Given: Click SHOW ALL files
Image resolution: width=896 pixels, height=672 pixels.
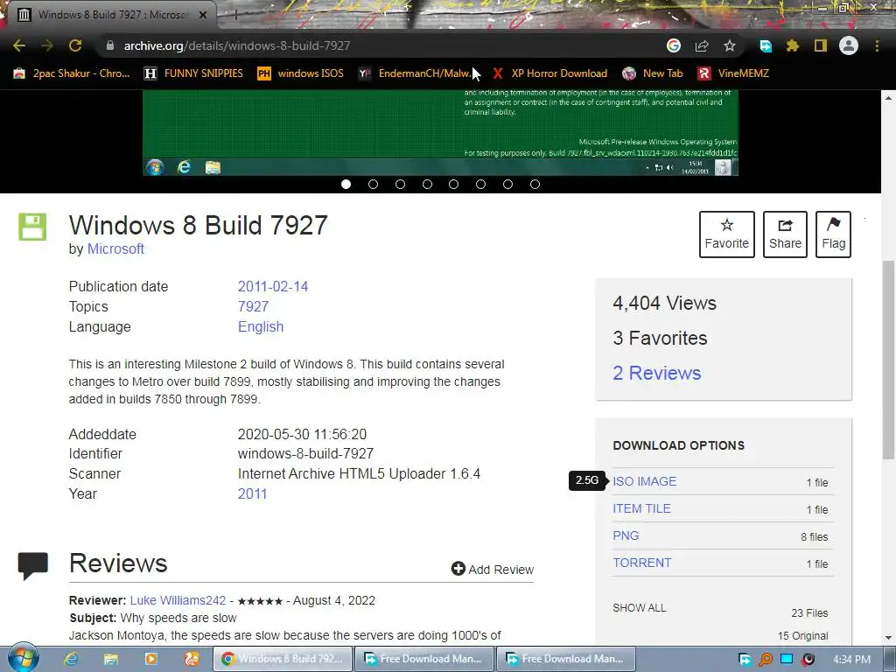Looking at the screenshot, I should 640,608.
